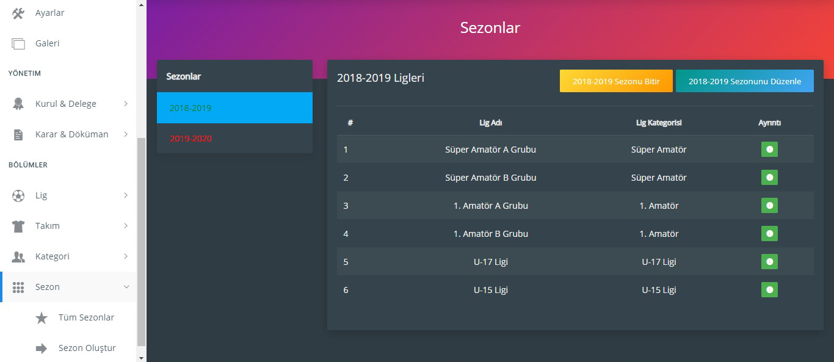Click the Karar & Döküman document icon
834x362 pixels.
(18, 134)
